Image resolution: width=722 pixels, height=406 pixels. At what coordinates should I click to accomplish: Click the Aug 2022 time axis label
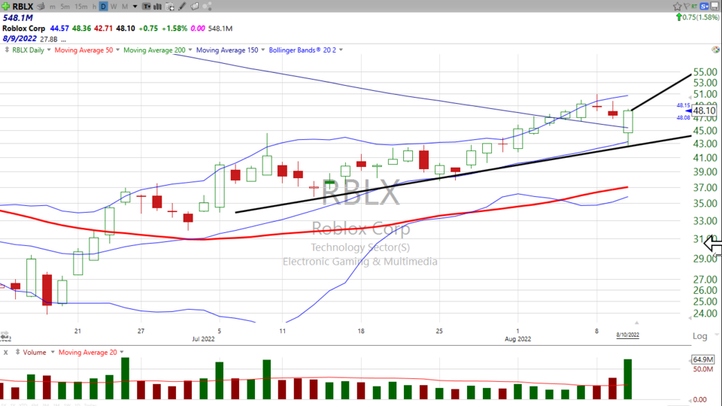(x=517, y=339)
